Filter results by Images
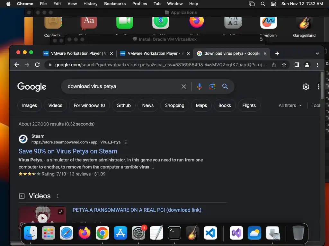The width and height of the screenshot is (329, 246). point(29,105)
